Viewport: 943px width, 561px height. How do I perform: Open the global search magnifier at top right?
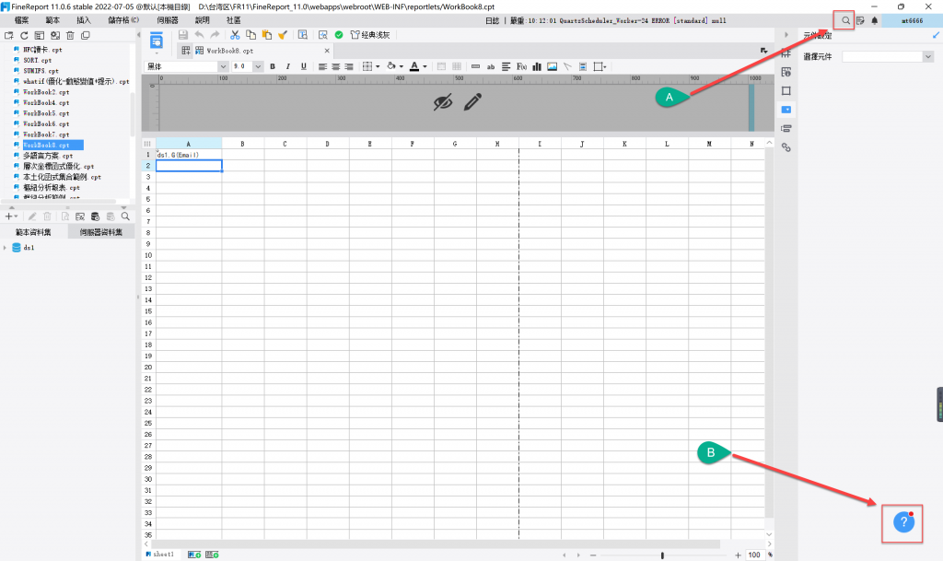pyautogui.click(x=845, y=20)
